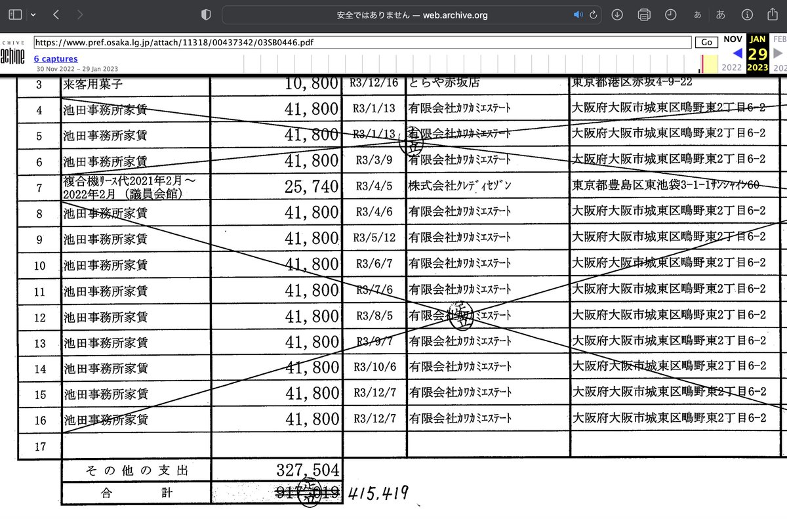Jump to the previous capture arrow
The width and height of the screenshot is (787, 519).
738,53
